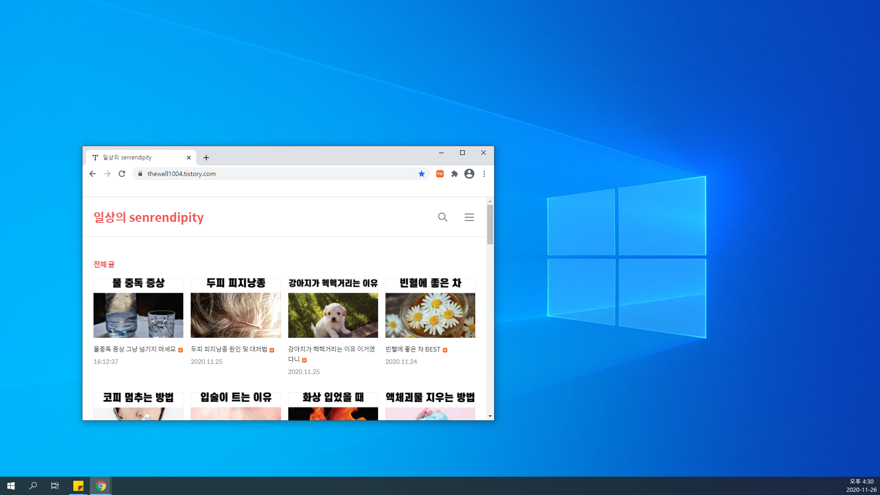Open the Windows Start menu

[x=11, y=486]
